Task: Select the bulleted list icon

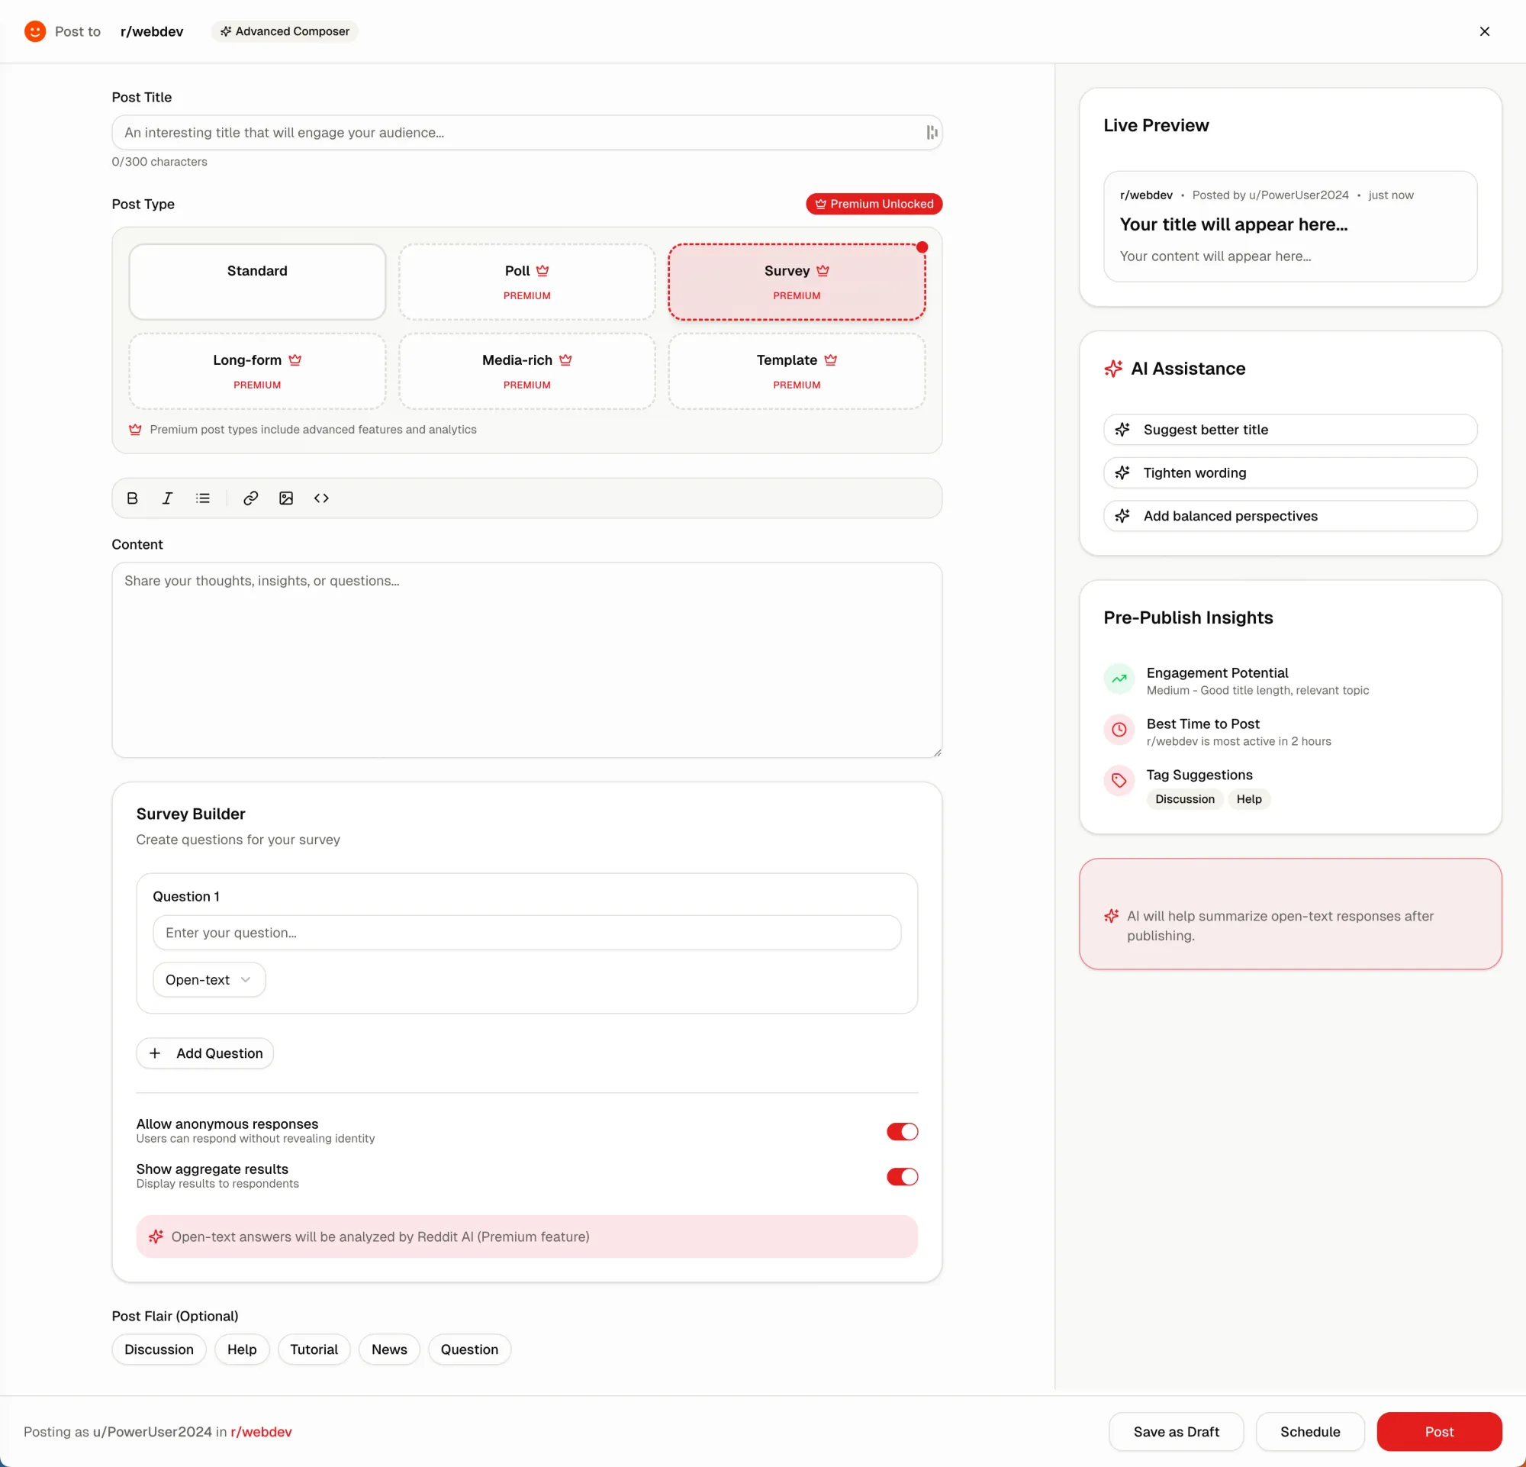Action: pos(203,498)
